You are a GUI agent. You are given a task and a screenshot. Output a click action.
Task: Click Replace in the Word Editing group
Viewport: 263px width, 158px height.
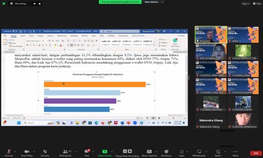pos(163,43)
